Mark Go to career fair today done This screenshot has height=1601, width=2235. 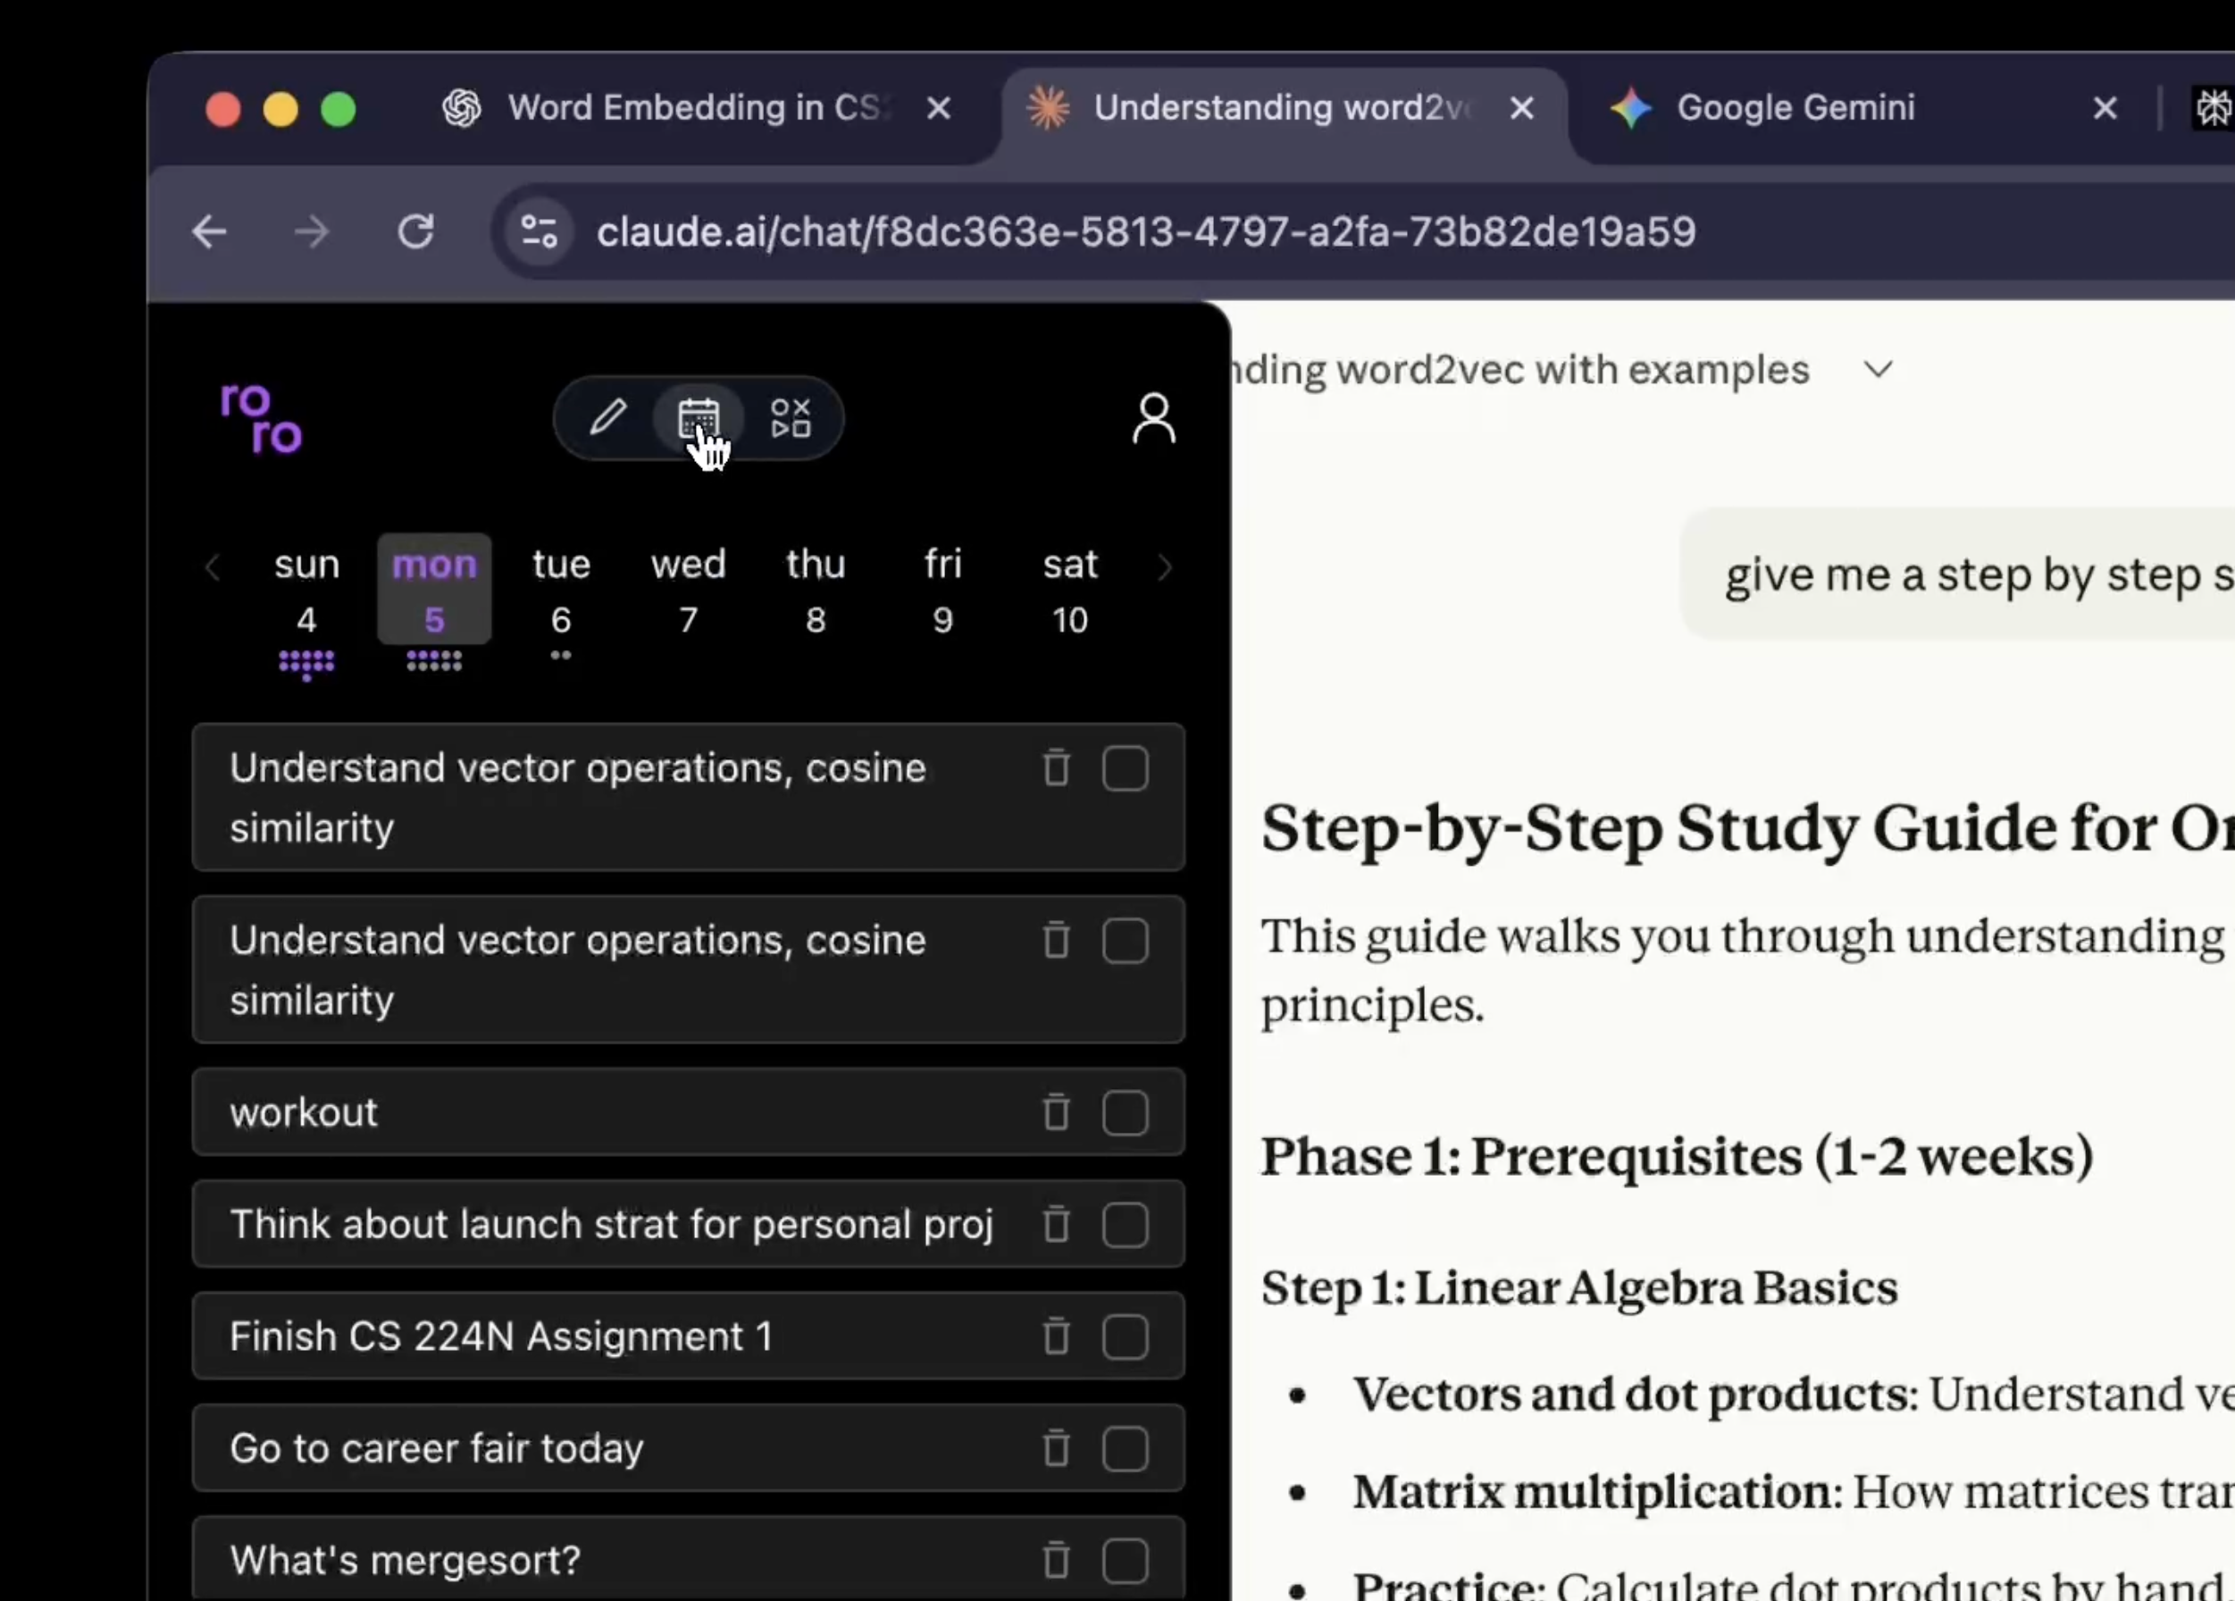pos(1126,1449)
